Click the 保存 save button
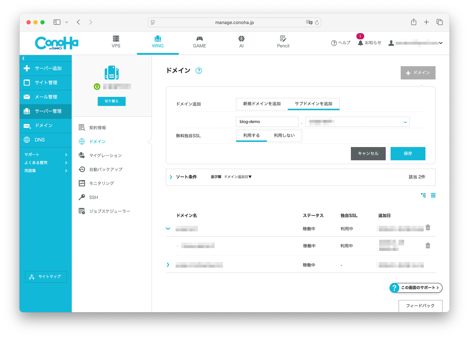This screenshot has width=469, height=338. click(x=408, y=154)
